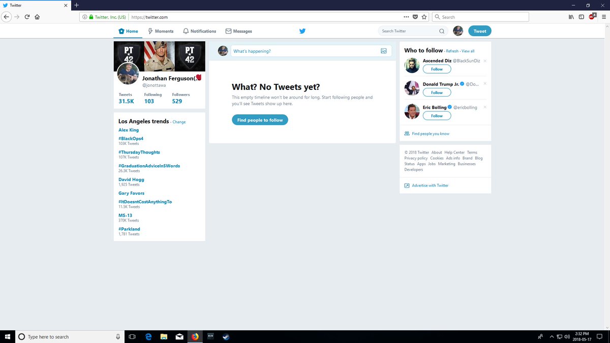Viewport: 610px width, 343px height.
Task: Click the profile picture in the profile card
Action: [x=128, y=73]
